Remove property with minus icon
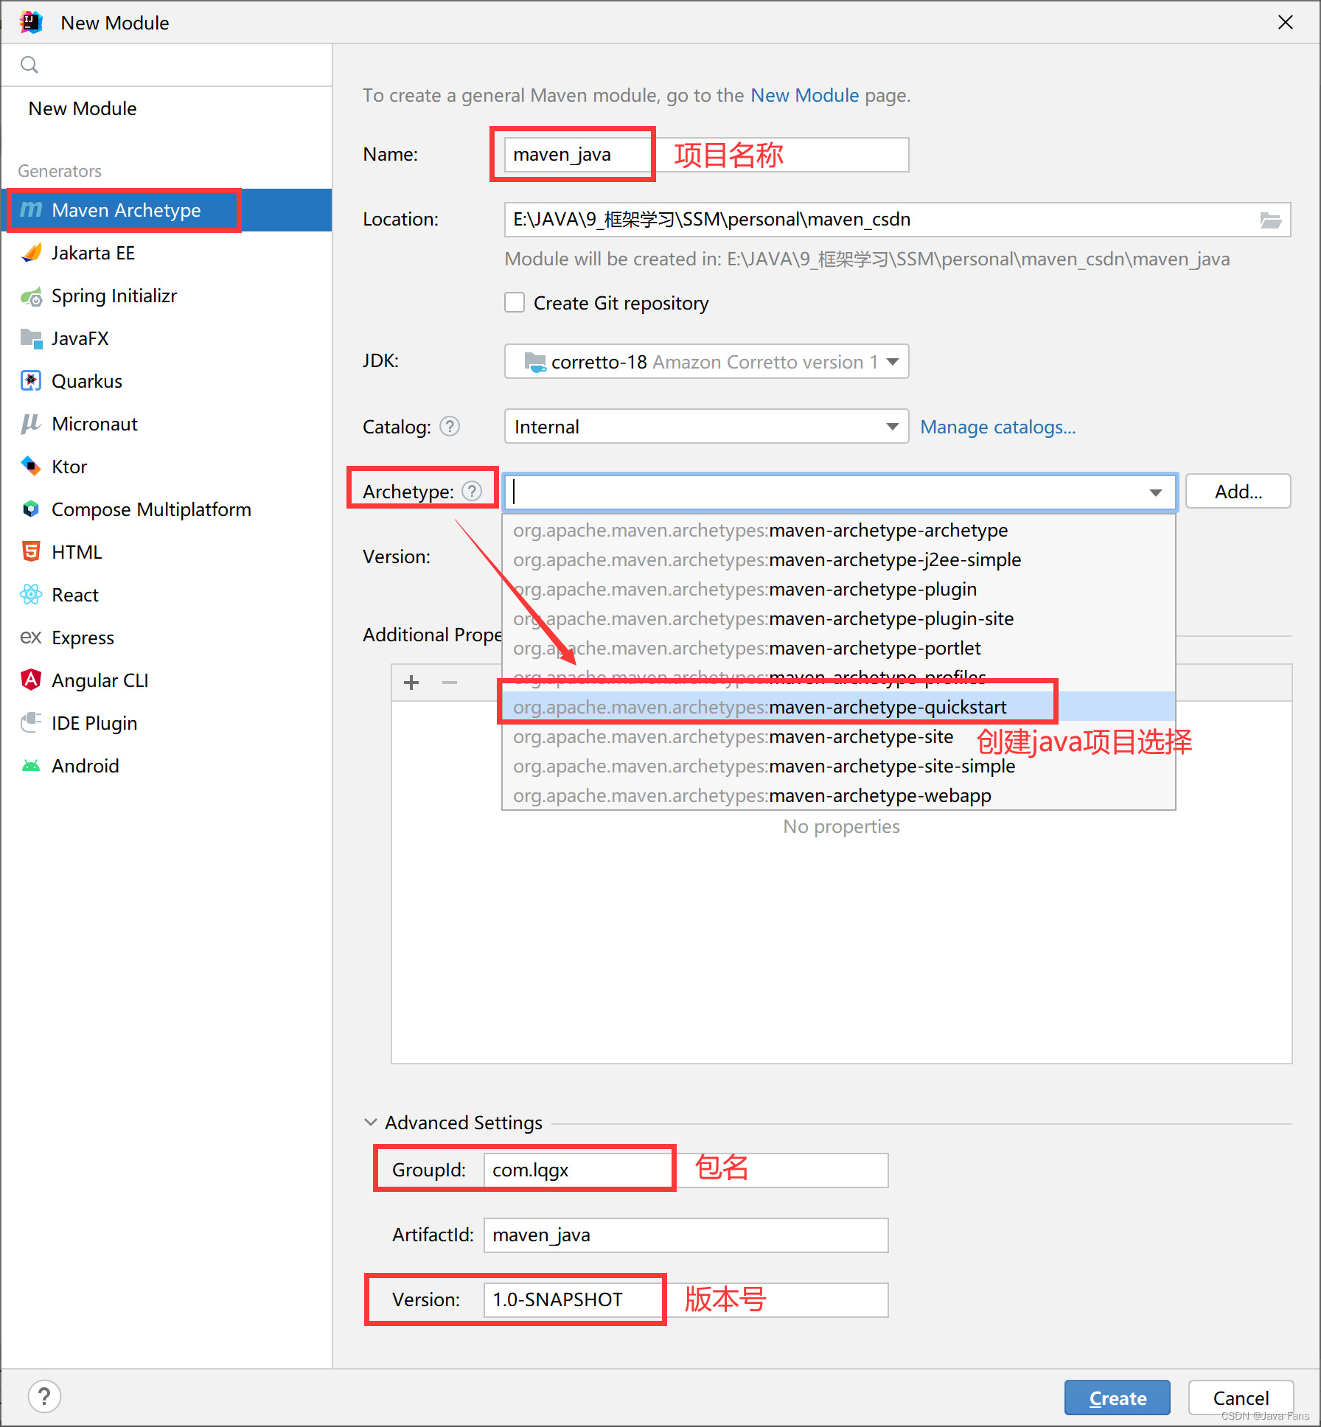1321x1427 pixels. pos(450,683)
